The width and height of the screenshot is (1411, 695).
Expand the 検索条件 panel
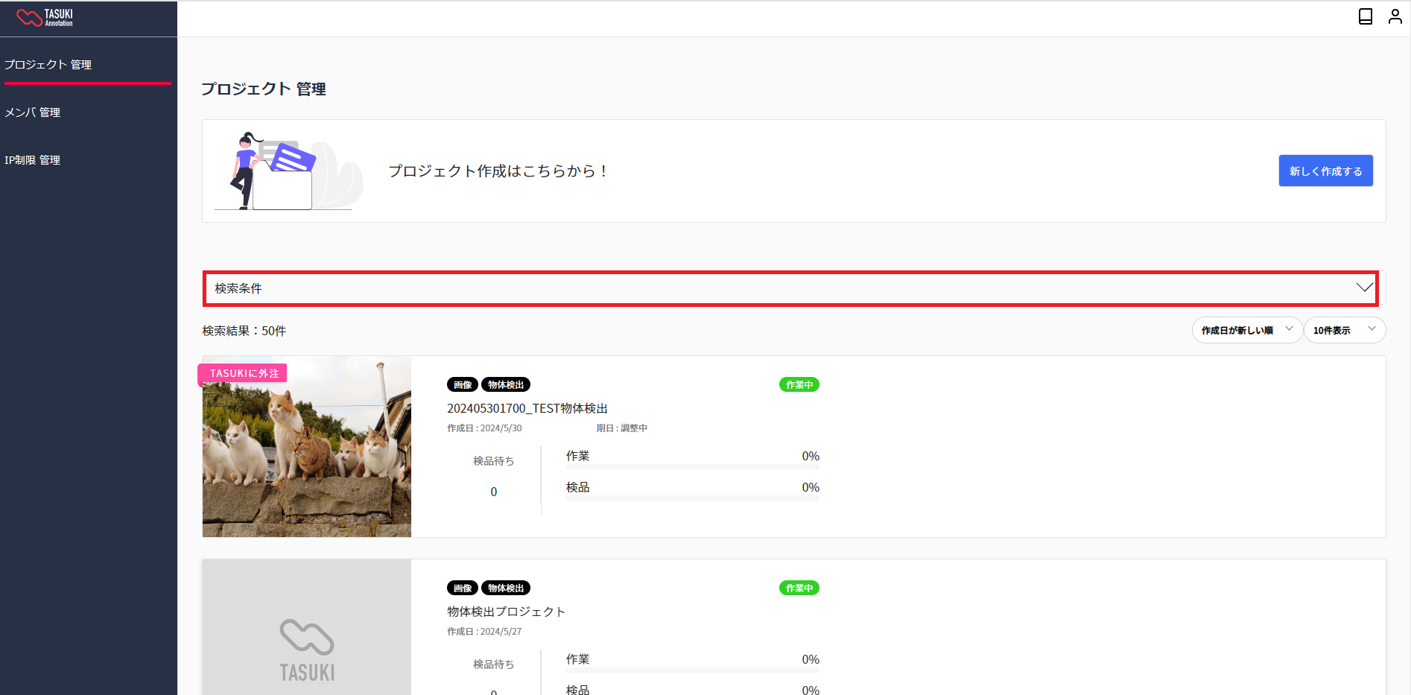coord(790,288)
